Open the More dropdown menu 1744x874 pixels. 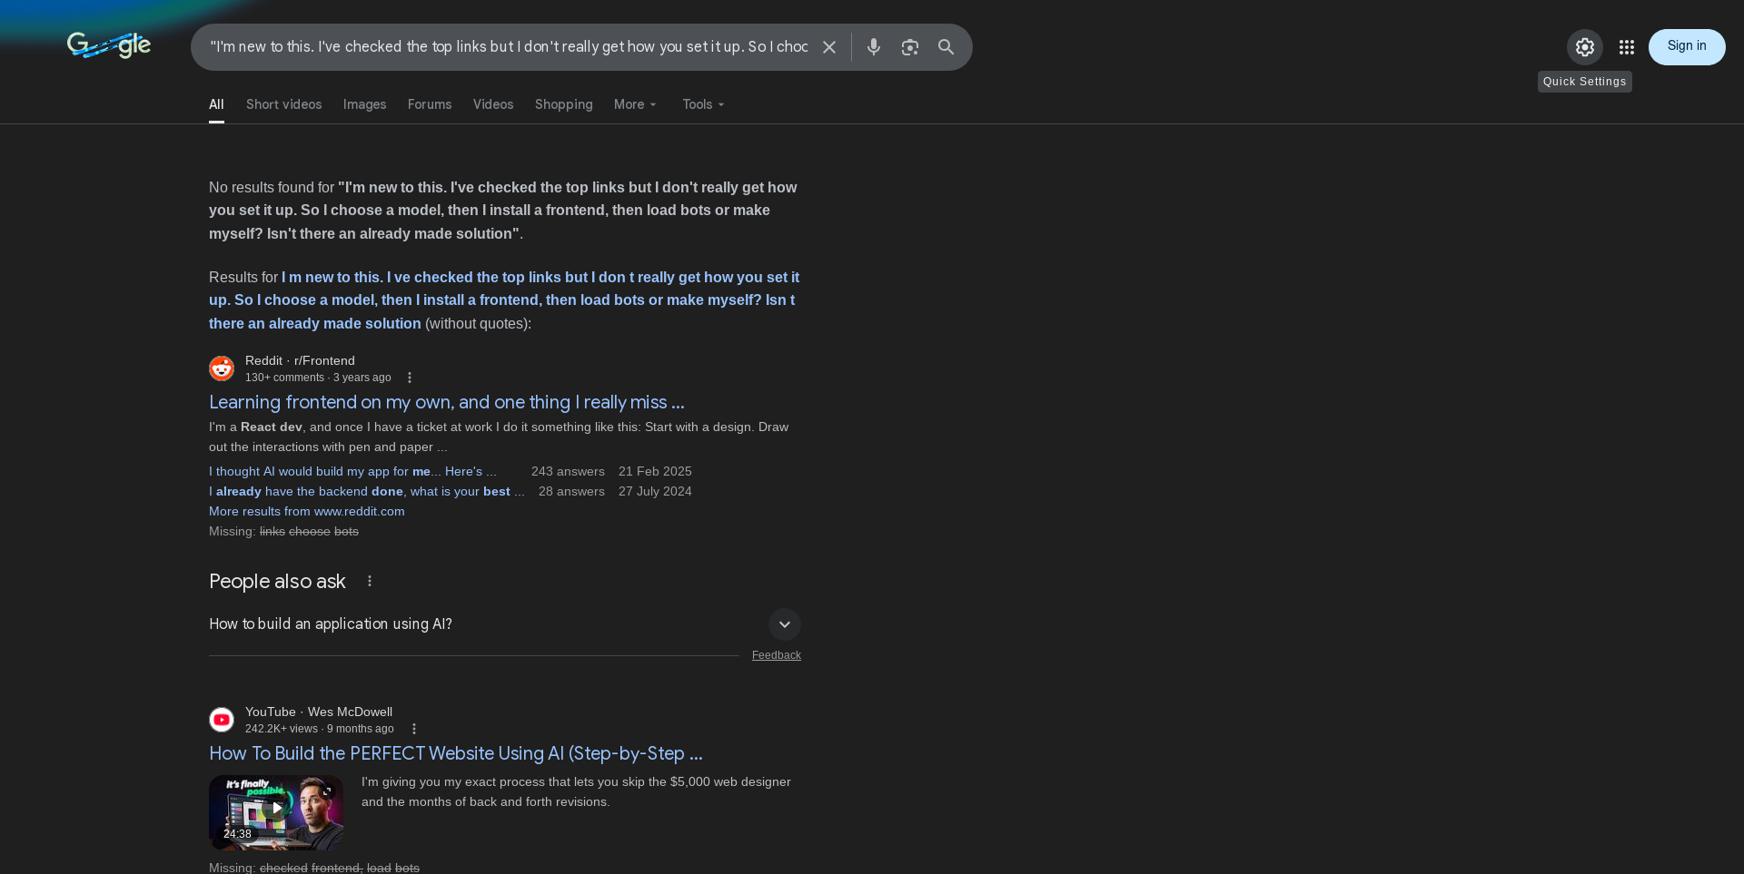click(x=635, y=104)
